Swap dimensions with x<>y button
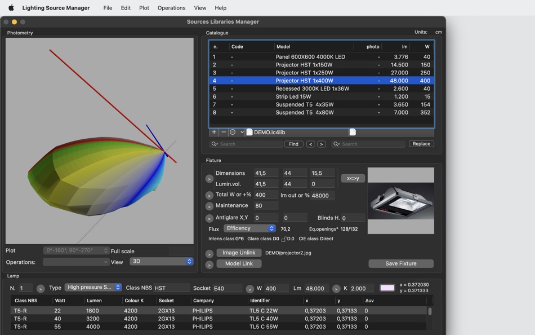The height and width of the screenshot is (335, 535). tap(353, 178)
